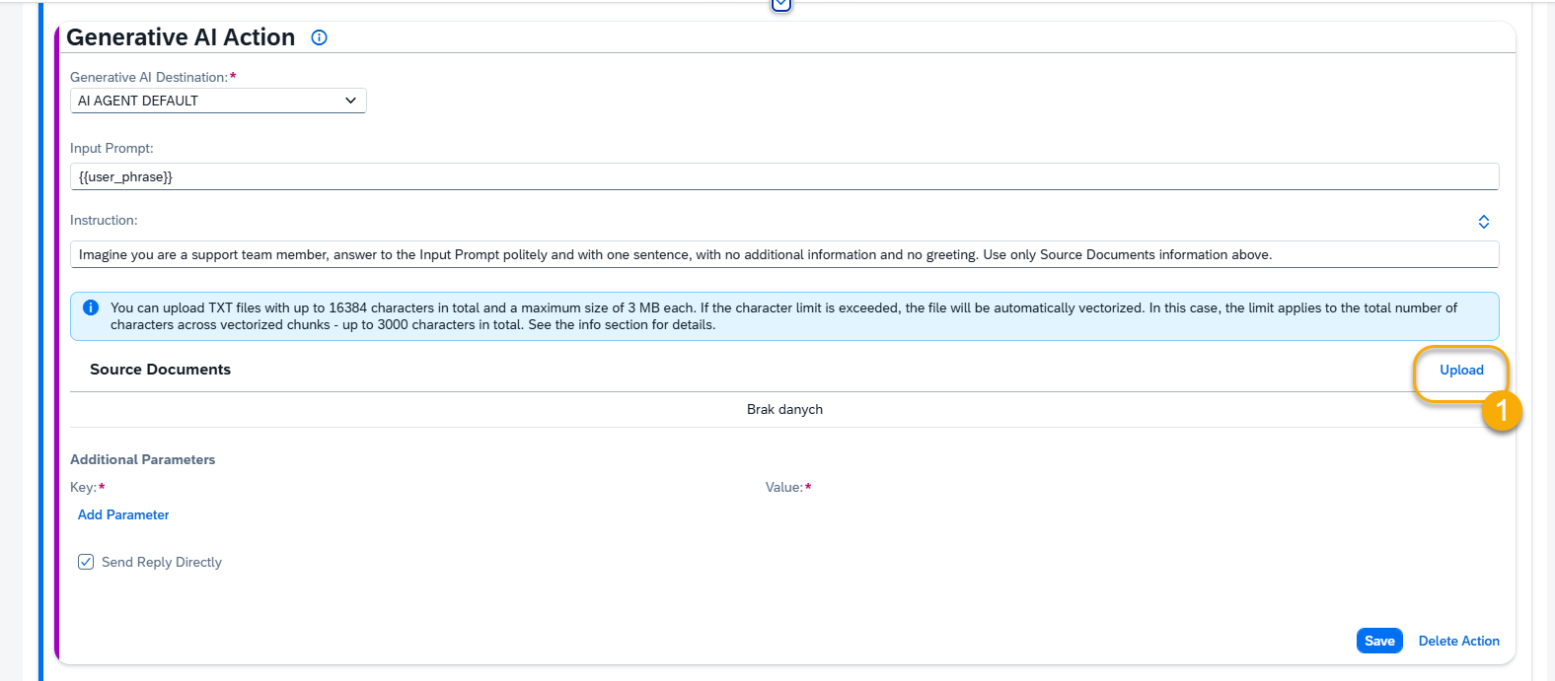Click the Generative AI Action title
This screenshot has height=681, width=1555.
click(x=181, y=37)
